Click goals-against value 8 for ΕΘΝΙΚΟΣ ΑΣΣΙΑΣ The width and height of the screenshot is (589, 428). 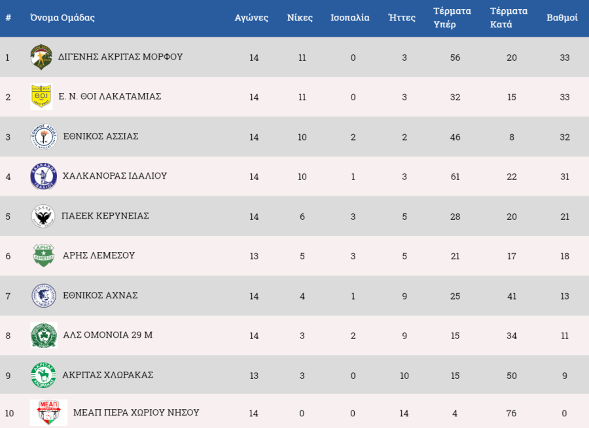coord(512,137)
